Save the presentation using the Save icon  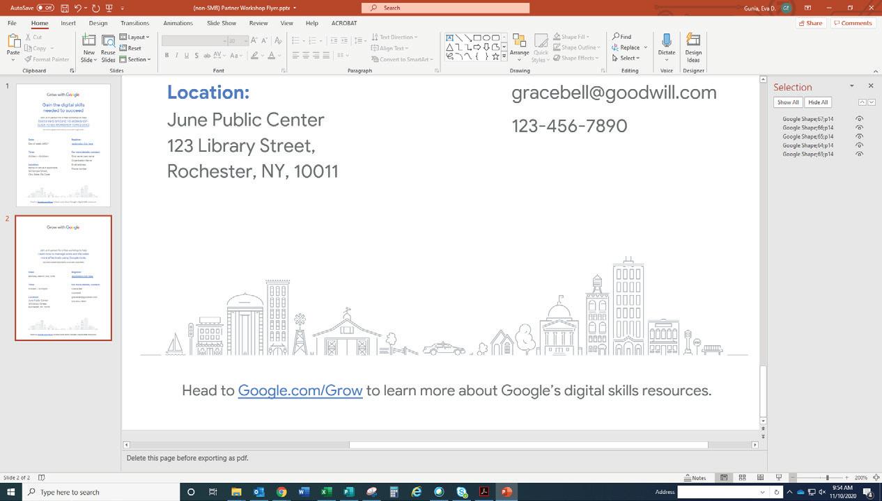click(x=64, y=8)
